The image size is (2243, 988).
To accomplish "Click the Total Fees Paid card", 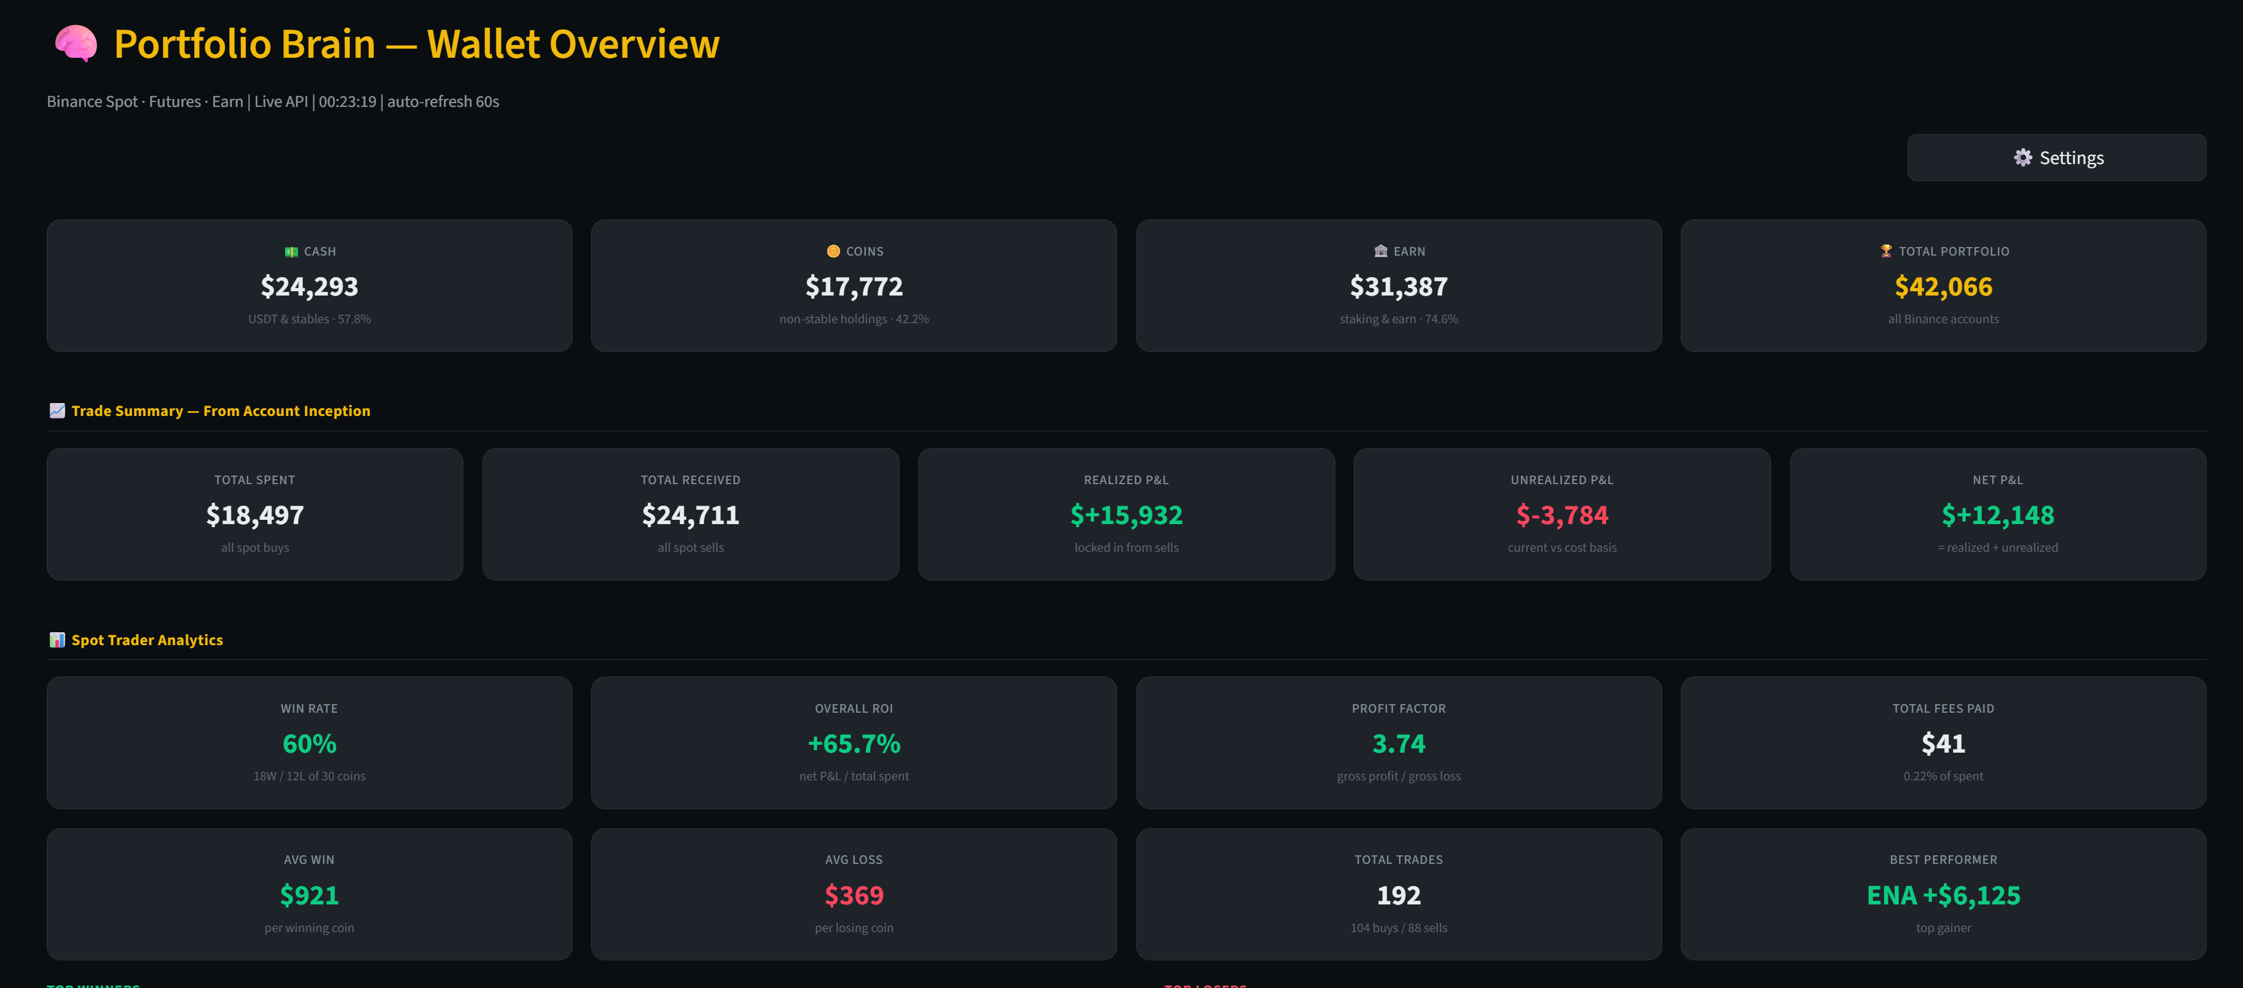I will pos(1942,742).
